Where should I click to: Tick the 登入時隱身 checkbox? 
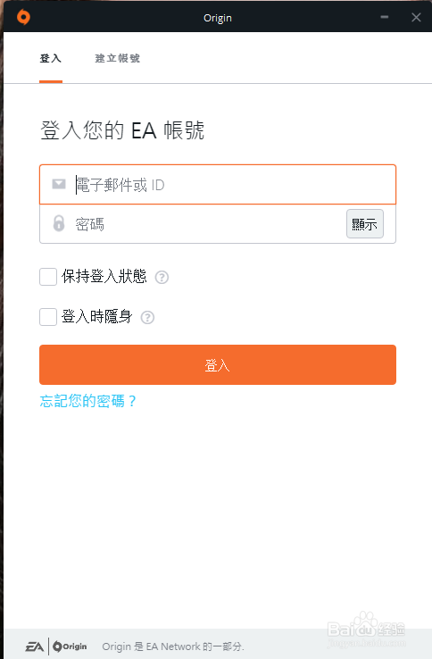(48, 317)
